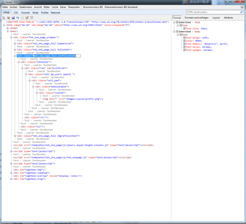Screen dimensions: 246x224
Task: Uncheck the font-weight: normal property
Action: [185, 50]
